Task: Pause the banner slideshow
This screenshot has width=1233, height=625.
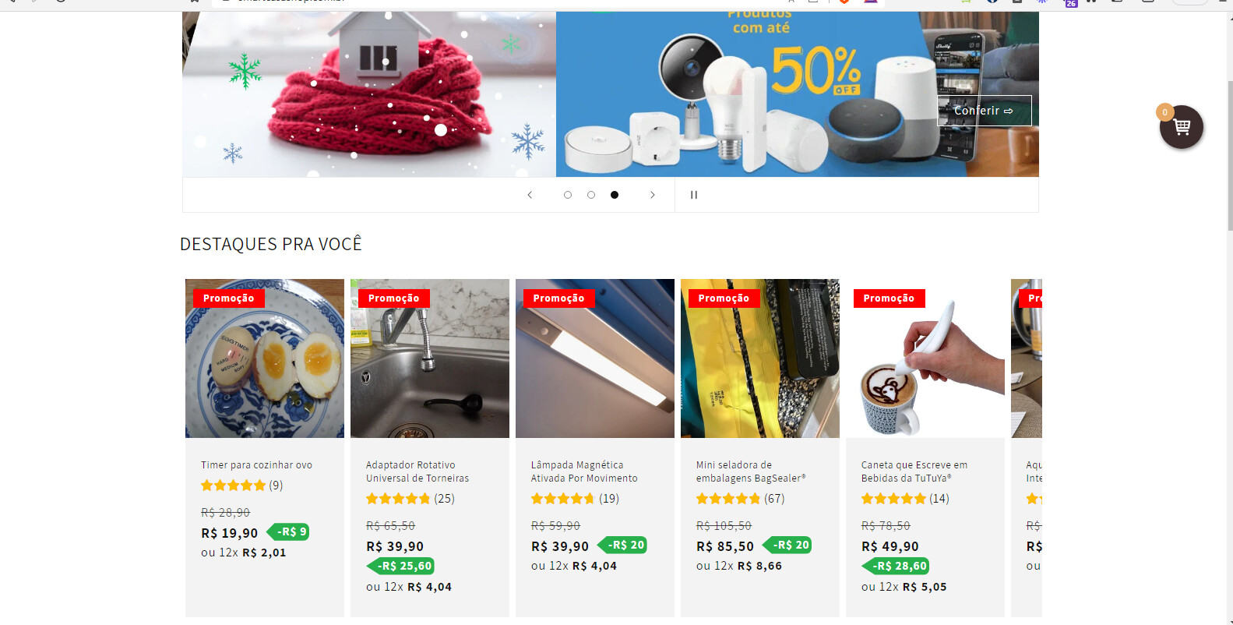Action: click(x=693, y=195)
